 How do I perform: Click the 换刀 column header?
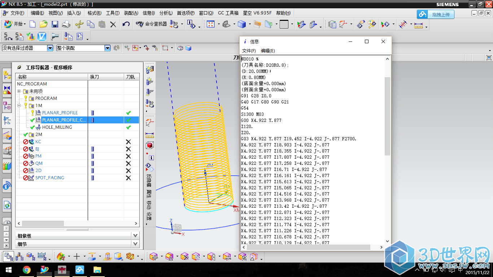106,77
